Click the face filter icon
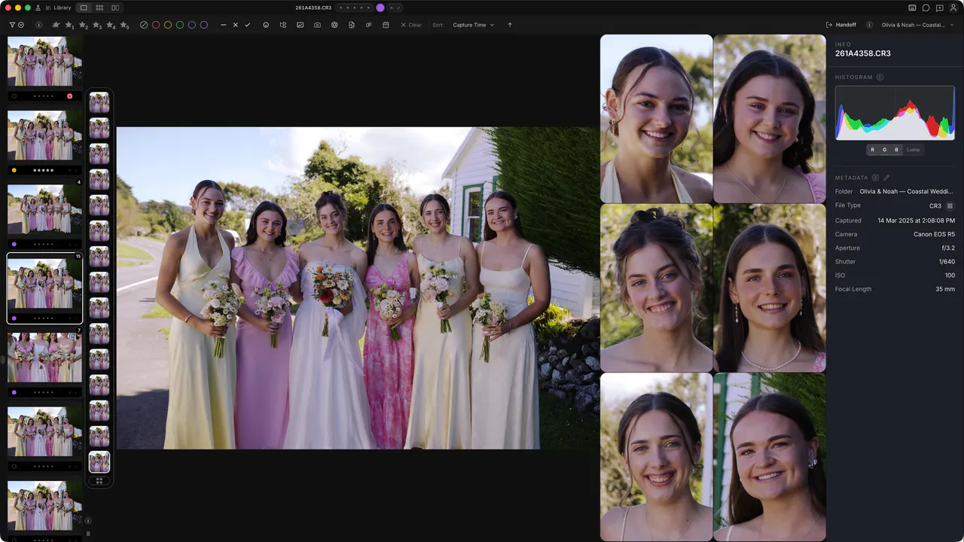 pyautogui.click(x=266, y=25)
